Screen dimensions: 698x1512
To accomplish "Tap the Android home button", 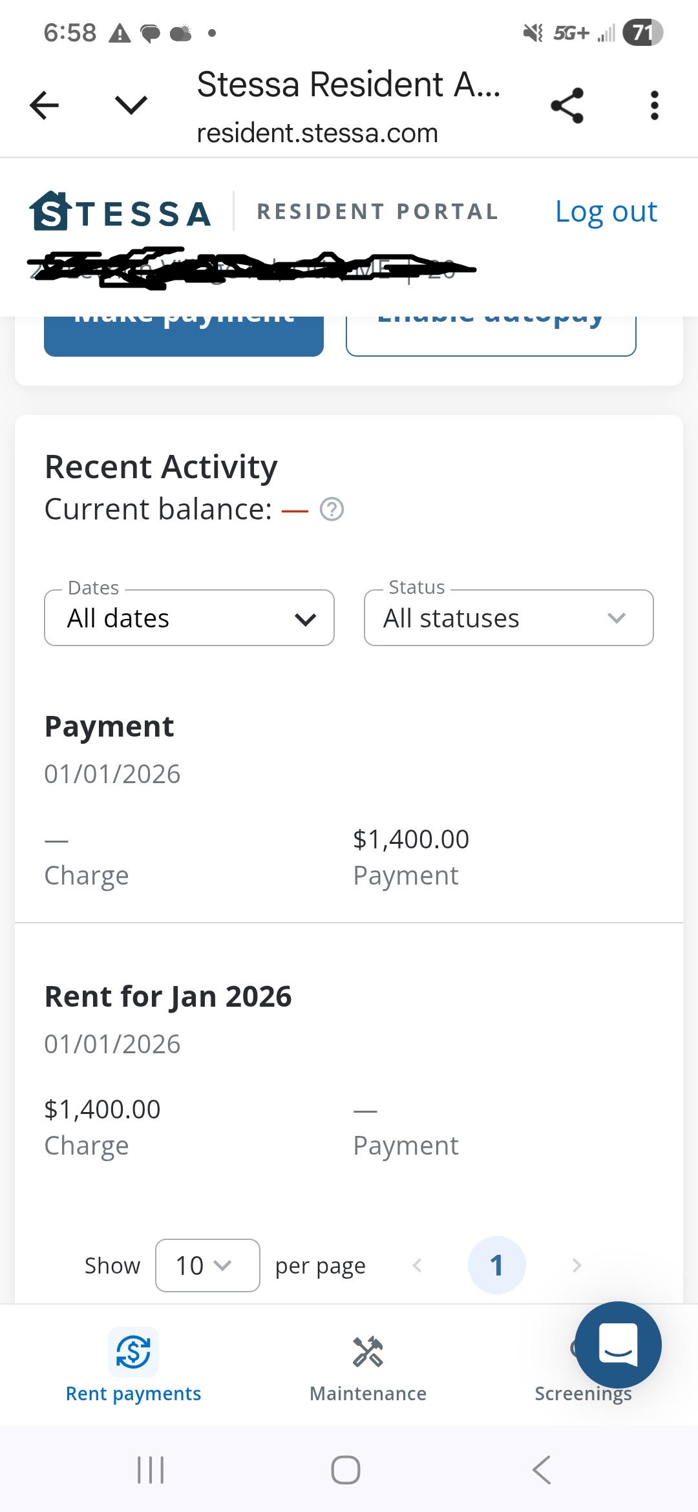I will coord(346,1470).
